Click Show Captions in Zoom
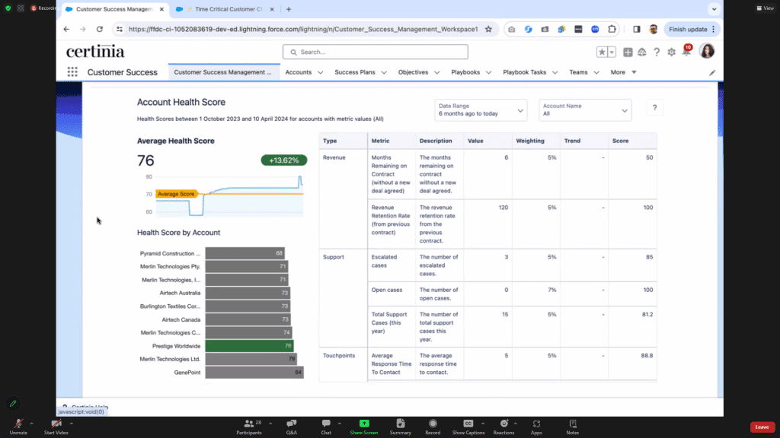Image resolution: width=780 pixels, height=438 pixels. pyautogui.click(x=468, y=427)
